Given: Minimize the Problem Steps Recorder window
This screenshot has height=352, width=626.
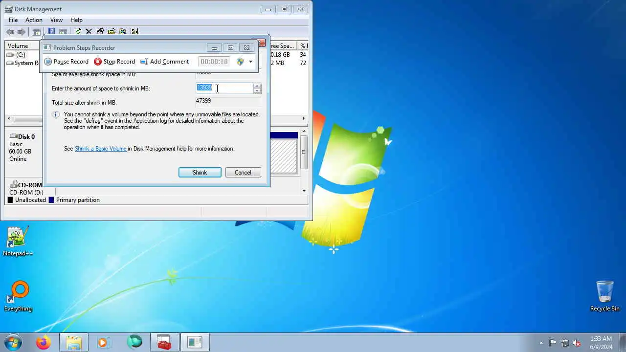Looking at the screenshot, I should pyautogui.click(x=214, y=48).
